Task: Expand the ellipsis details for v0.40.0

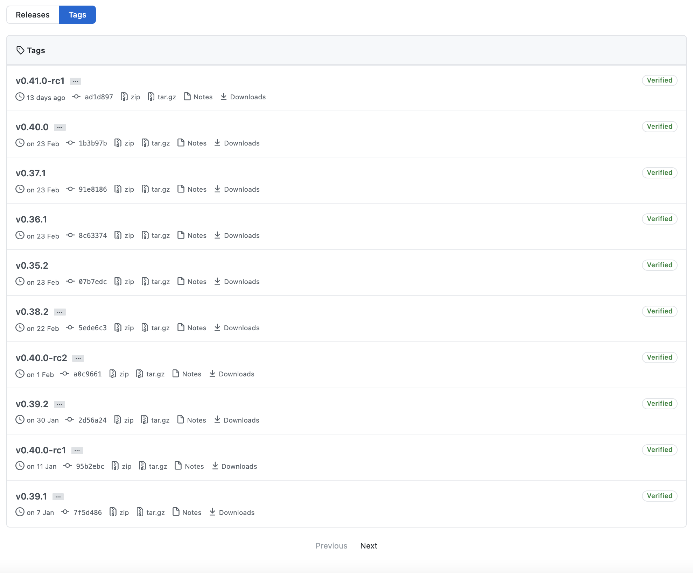Action: (60, 127)
